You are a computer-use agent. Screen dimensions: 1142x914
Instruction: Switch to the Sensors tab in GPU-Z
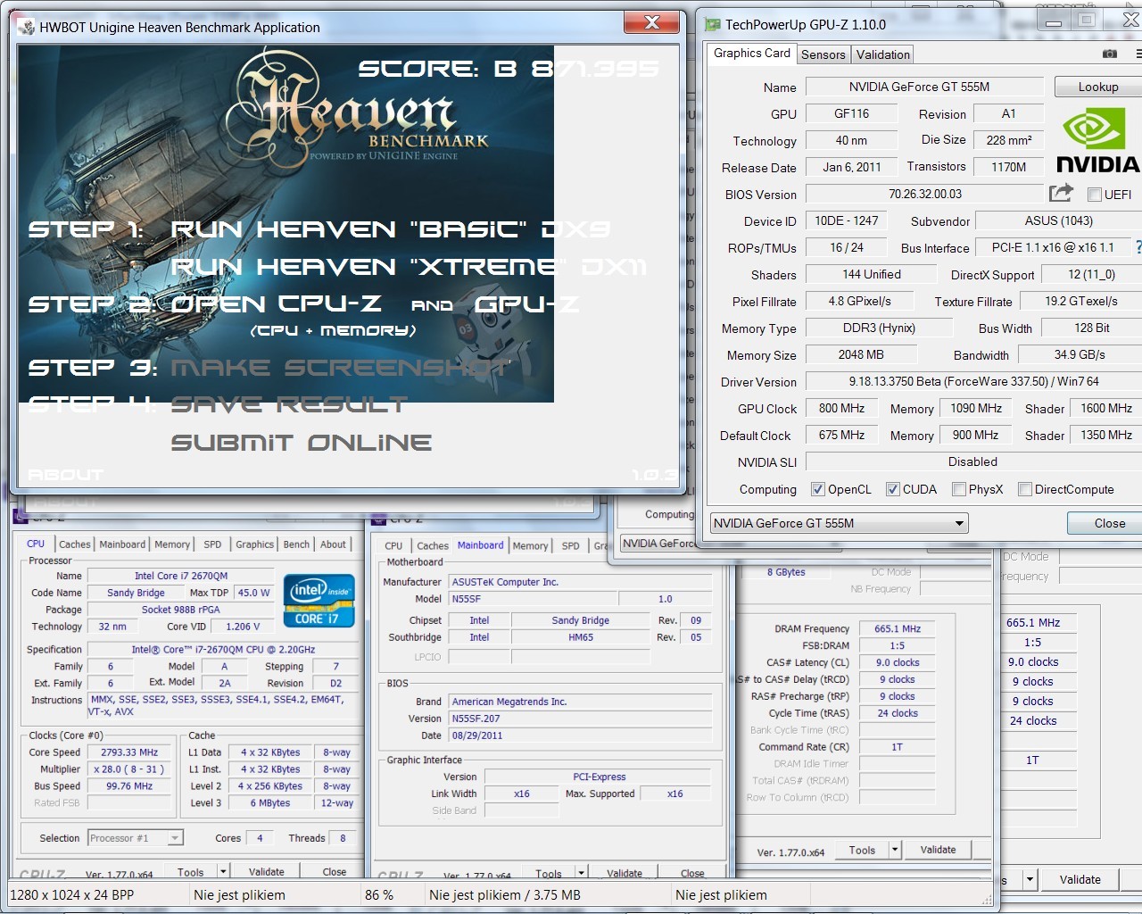pyautogui.click(x=823, y=54)
